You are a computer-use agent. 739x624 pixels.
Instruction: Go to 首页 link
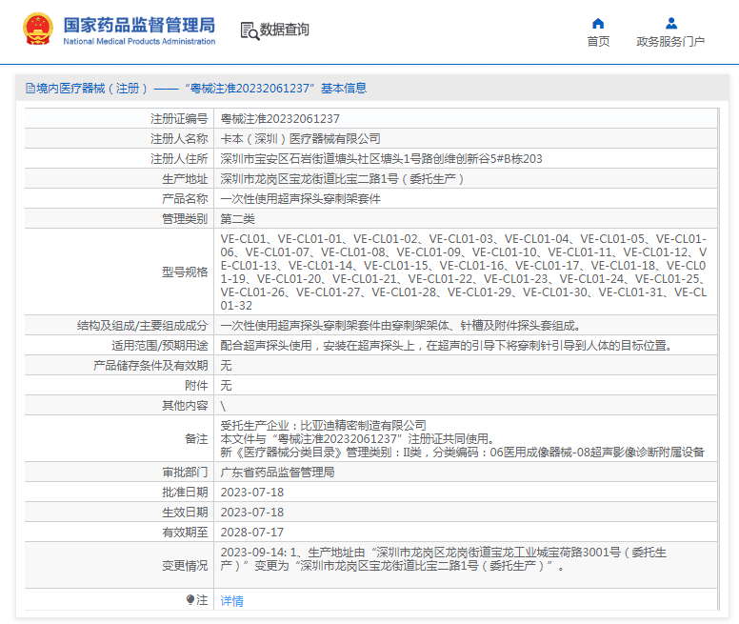tap(598, 42)
